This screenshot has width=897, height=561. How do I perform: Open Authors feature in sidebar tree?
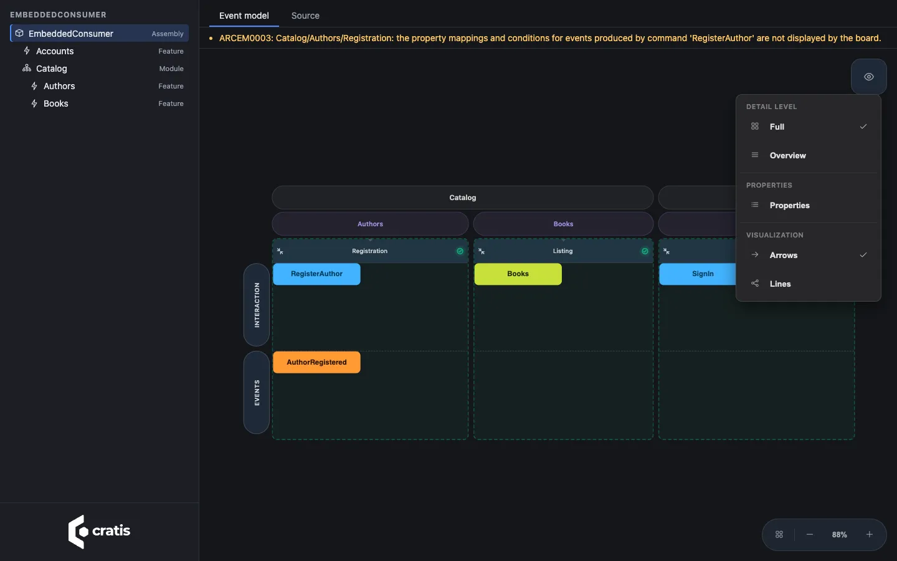(100, 86)
